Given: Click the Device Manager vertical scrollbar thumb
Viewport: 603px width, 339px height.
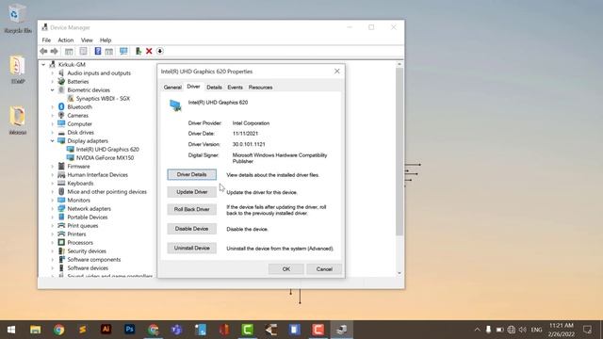Looking at the screenshot, I should click(399, 152).
